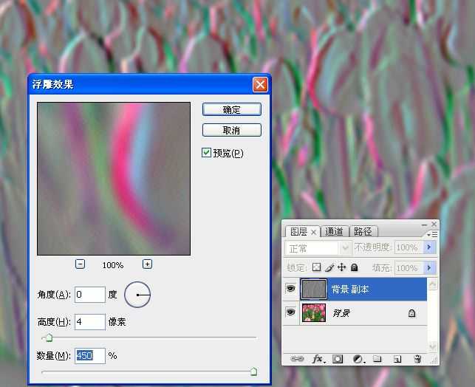Click the new layer icon
This screenshot has height=387, width=475.
click(x=397, y=359)
